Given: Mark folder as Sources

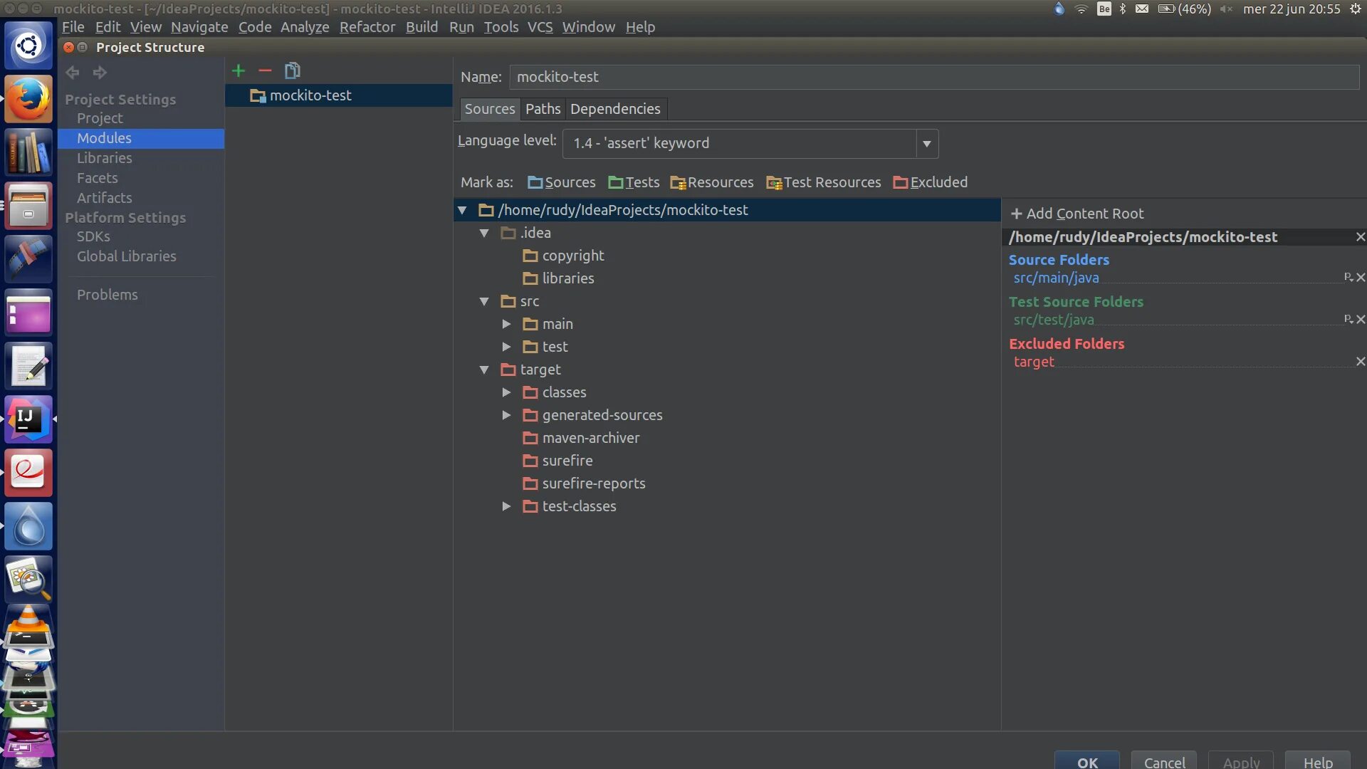Looking at the screenshot, I should point(561,182).
